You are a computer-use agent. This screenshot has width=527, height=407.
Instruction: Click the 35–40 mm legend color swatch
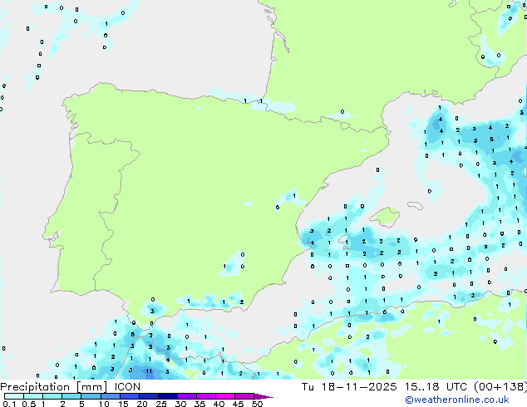[205, 396]
